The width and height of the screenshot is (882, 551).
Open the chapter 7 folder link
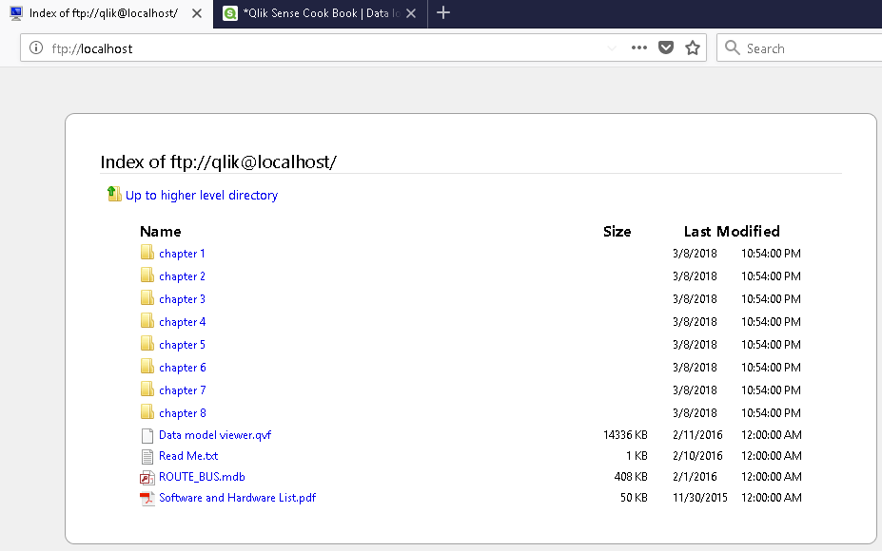click(183, 390)
